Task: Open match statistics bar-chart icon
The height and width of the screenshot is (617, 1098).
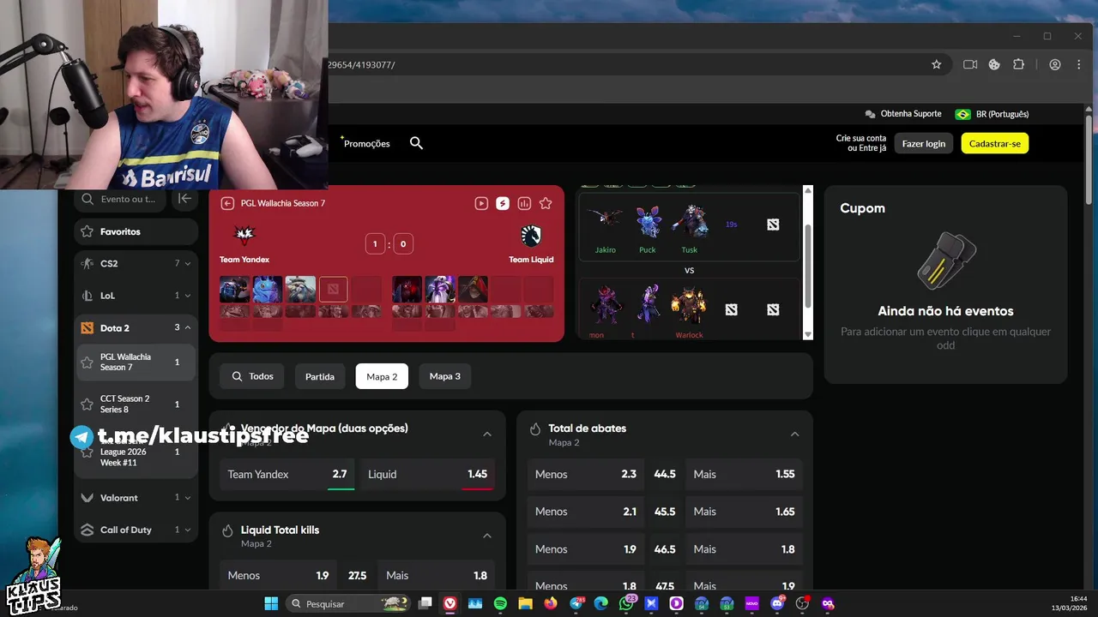Action: coord(524,203)
